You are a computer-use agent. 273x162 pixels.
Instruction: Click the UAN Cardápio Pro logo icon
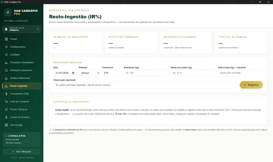8,12
